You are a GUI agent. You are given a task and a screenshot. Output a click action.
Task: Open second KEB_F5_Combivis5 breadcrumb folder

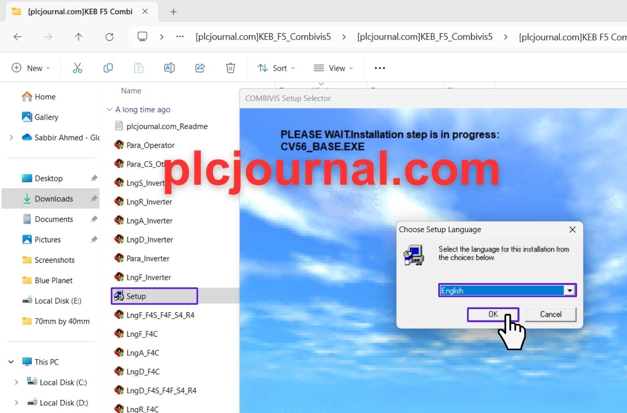[425, 37]
